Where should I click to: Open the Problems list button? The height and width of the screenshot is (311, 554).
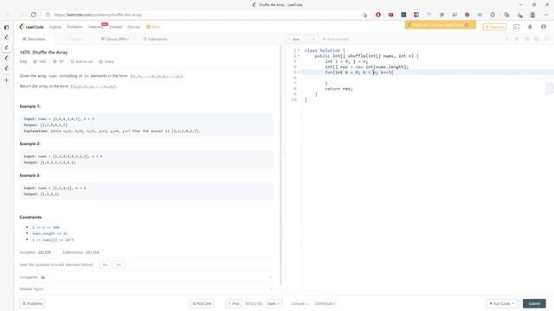pyautogui.click(x=32, y=303)
